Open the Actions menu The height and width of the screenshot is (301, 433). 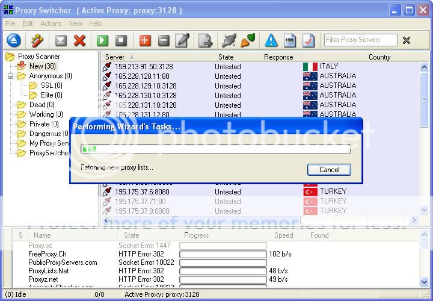51,23
